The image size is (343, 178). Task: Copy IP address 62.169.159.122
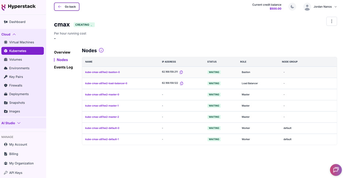click(182, 83)
